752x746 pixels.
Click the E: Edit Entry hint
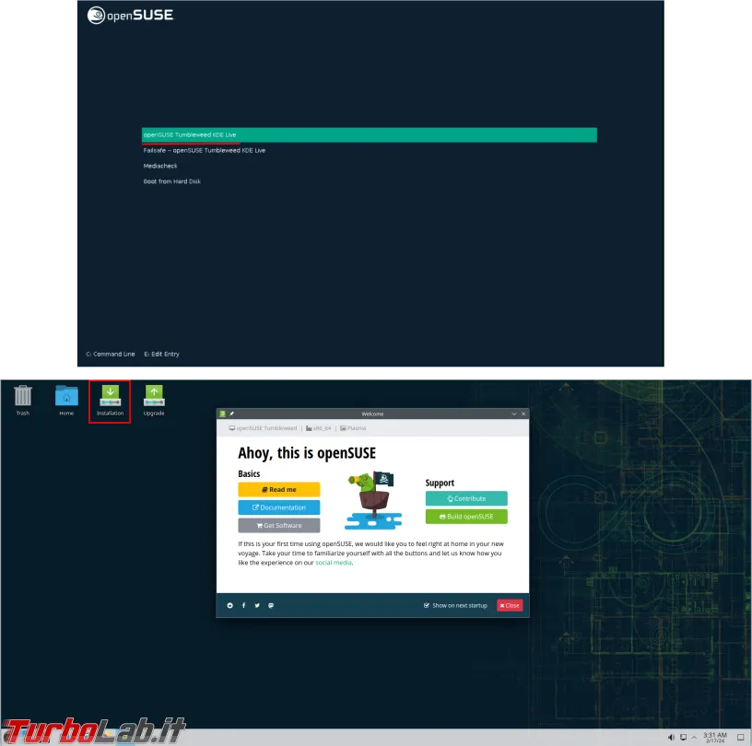[x=161, y=354]
